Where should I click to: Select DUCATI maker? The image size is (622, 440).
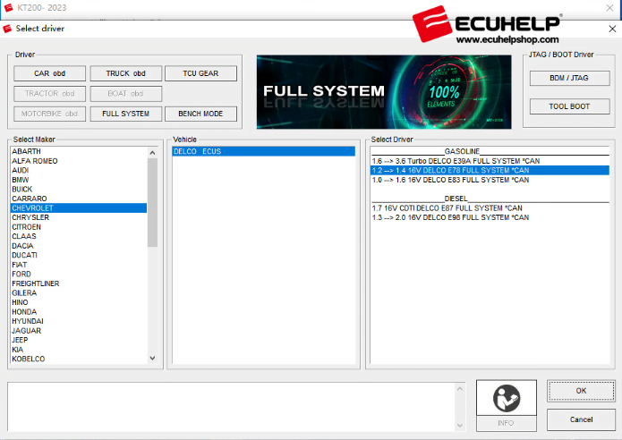[79, 255]
